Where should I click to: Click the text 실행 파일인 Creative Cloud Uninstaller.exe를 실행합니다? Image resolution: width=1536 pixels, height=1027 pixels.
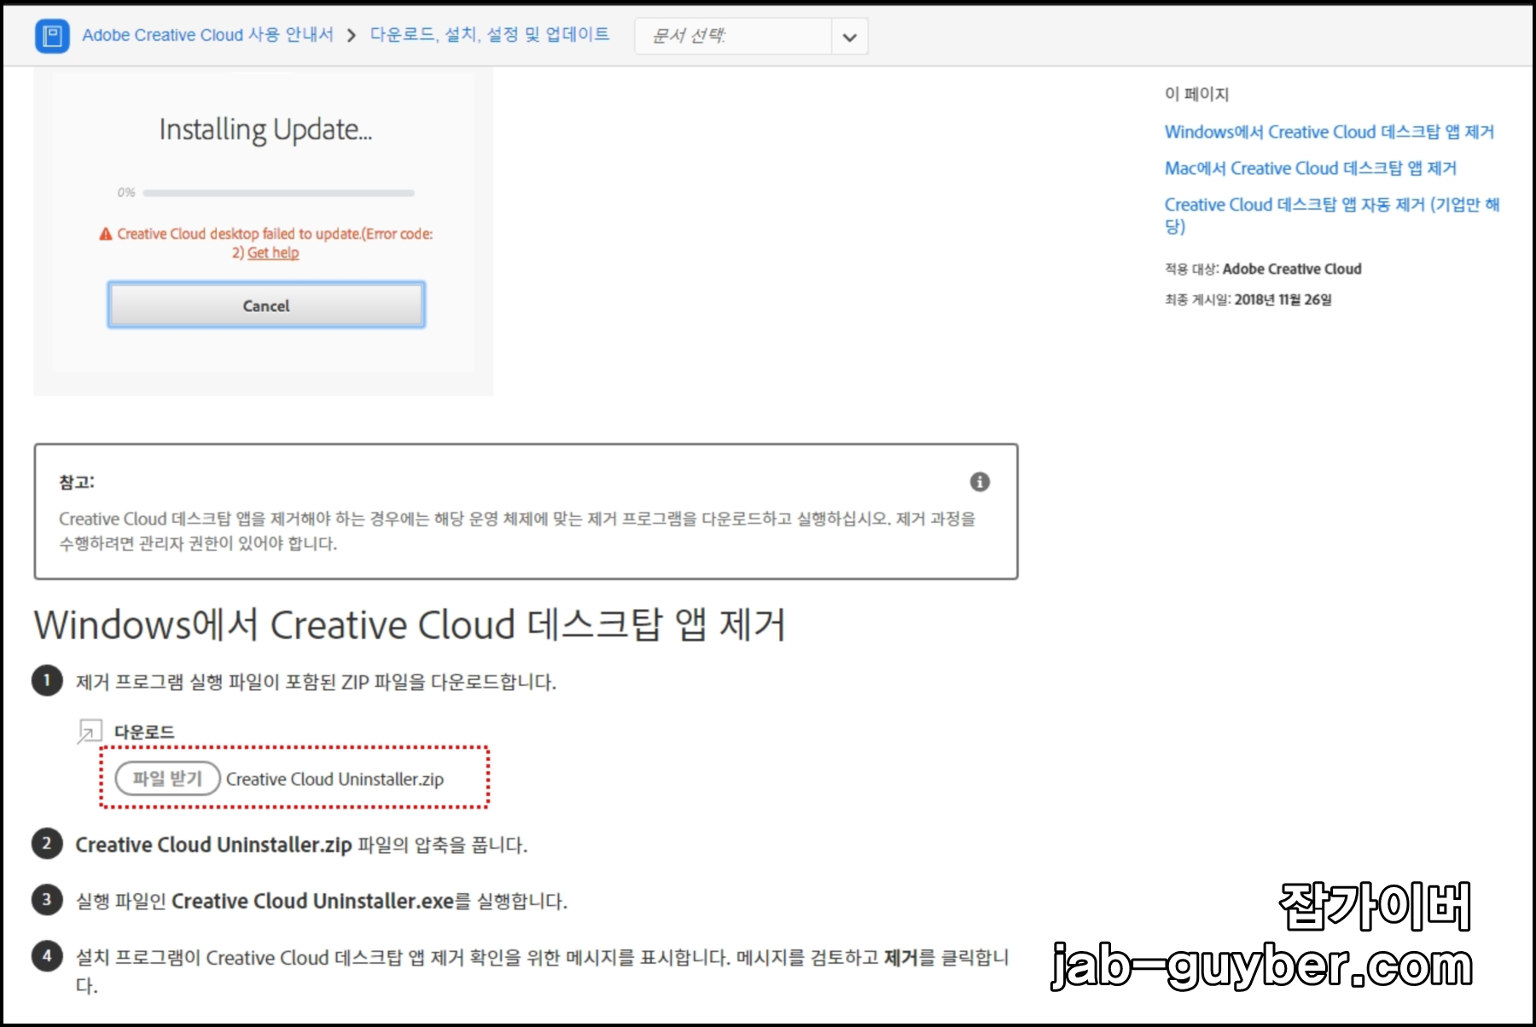click(x=321, y=901)
